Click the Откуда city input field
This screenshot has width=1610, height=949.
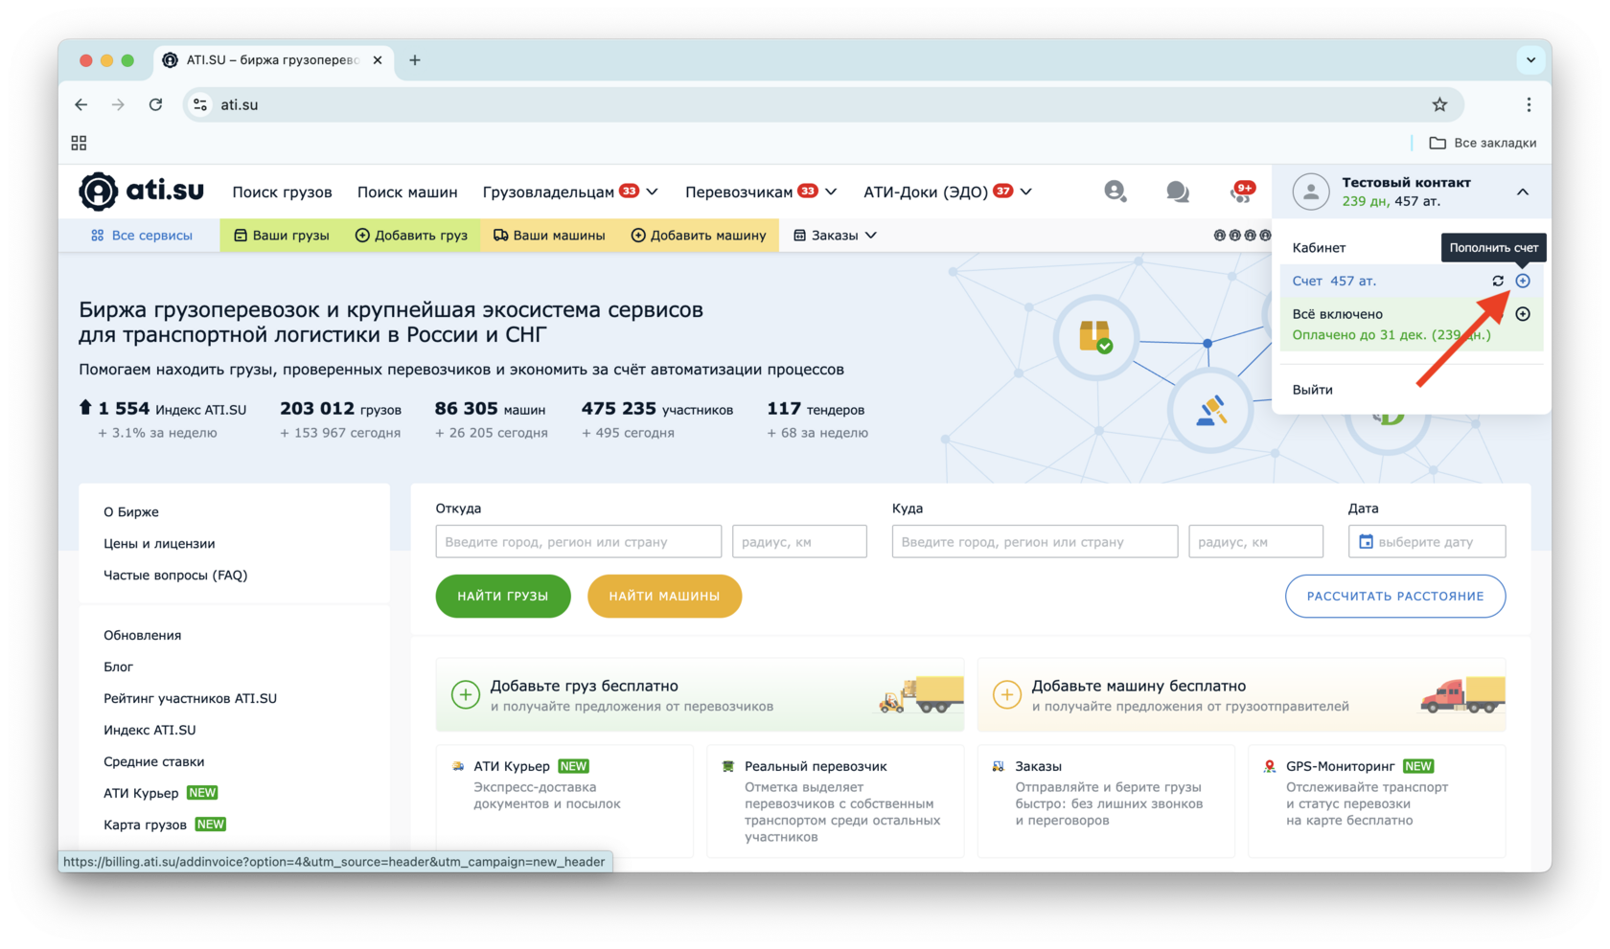pyautogui.click(x=578, y=542)
